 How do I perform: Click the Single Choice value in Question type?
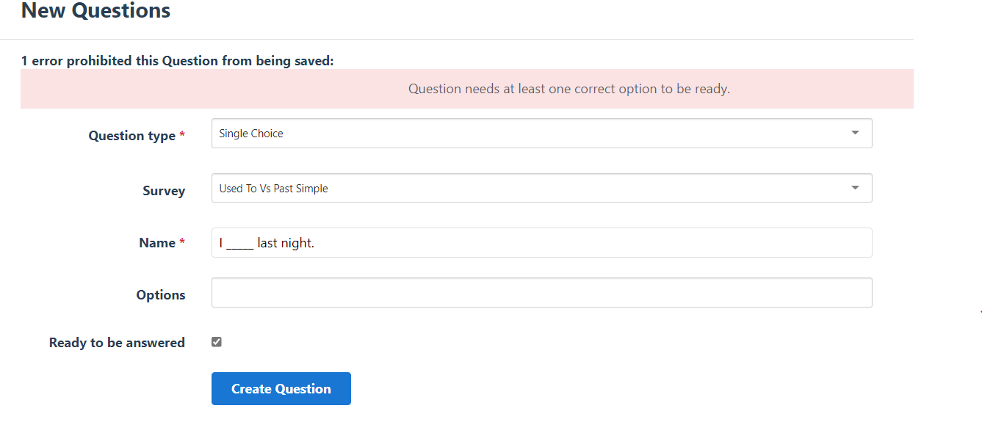click(x=250, y=133)
